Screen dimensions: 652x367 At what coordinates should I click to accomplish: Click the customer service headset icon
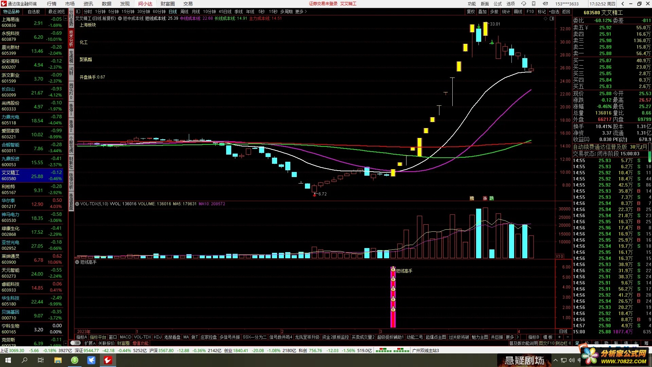tap(524, 4)
